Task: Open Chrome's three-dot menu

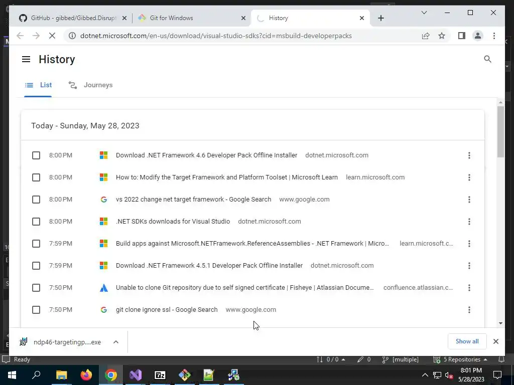Action: tap(494, 36)
